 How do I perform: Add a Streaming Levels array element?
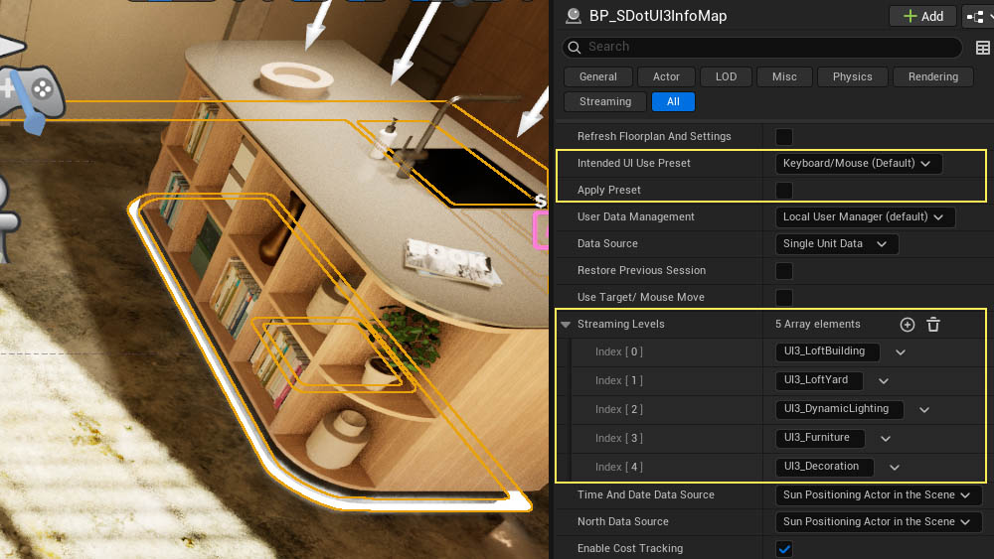point(908,324)
